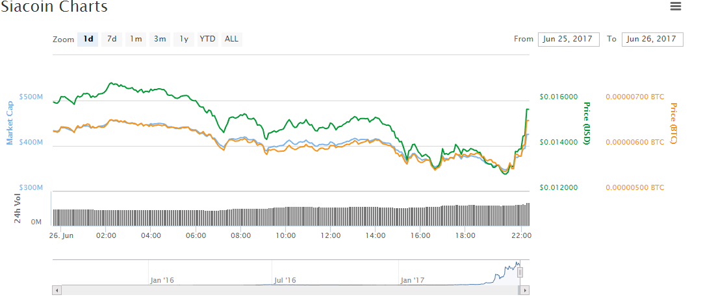Grab the navigator range handle

point(520,272)
